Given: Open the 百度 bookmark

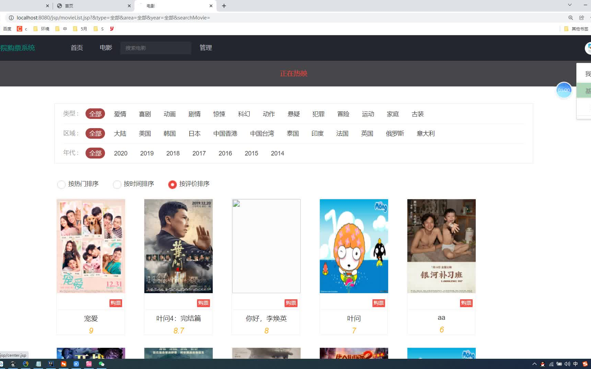Looking at the screenshot, I should [x=7, y=29].
